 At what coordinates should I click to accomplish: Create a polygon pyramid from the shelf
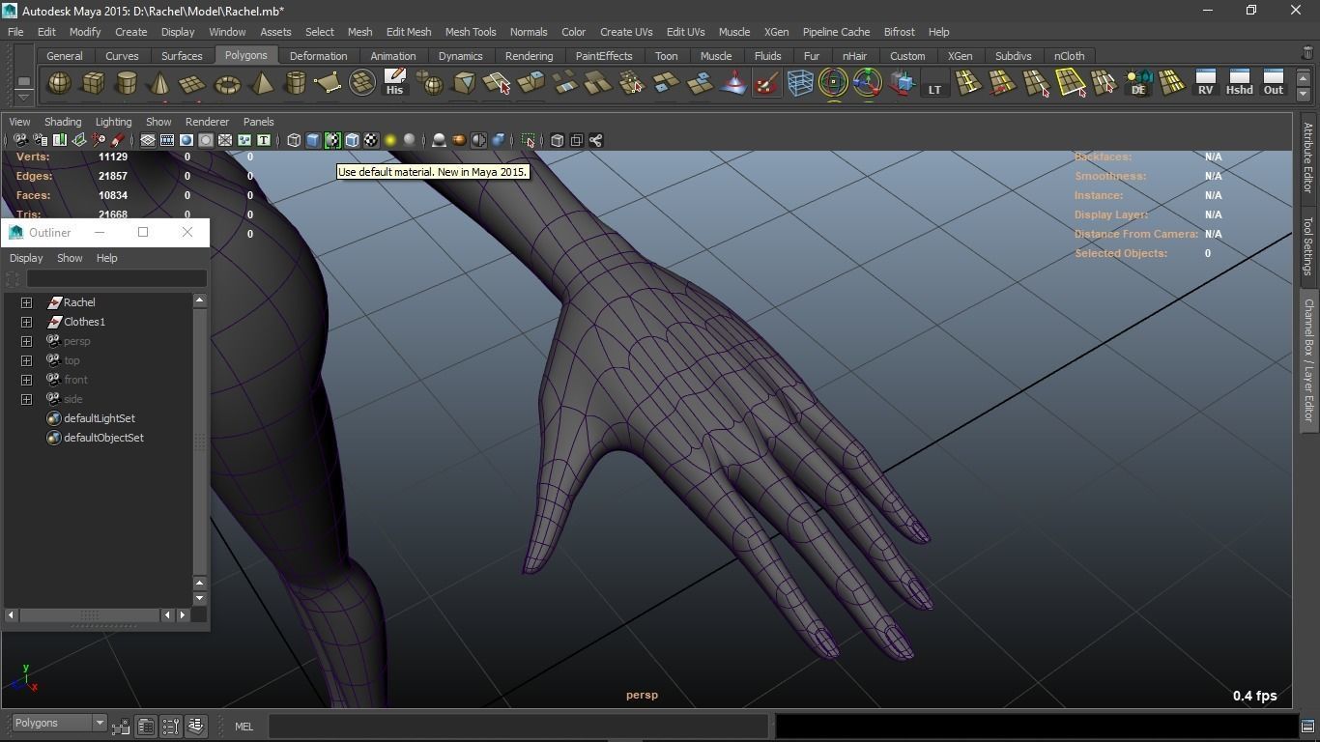pyautogui.click(x=261, y=84)
